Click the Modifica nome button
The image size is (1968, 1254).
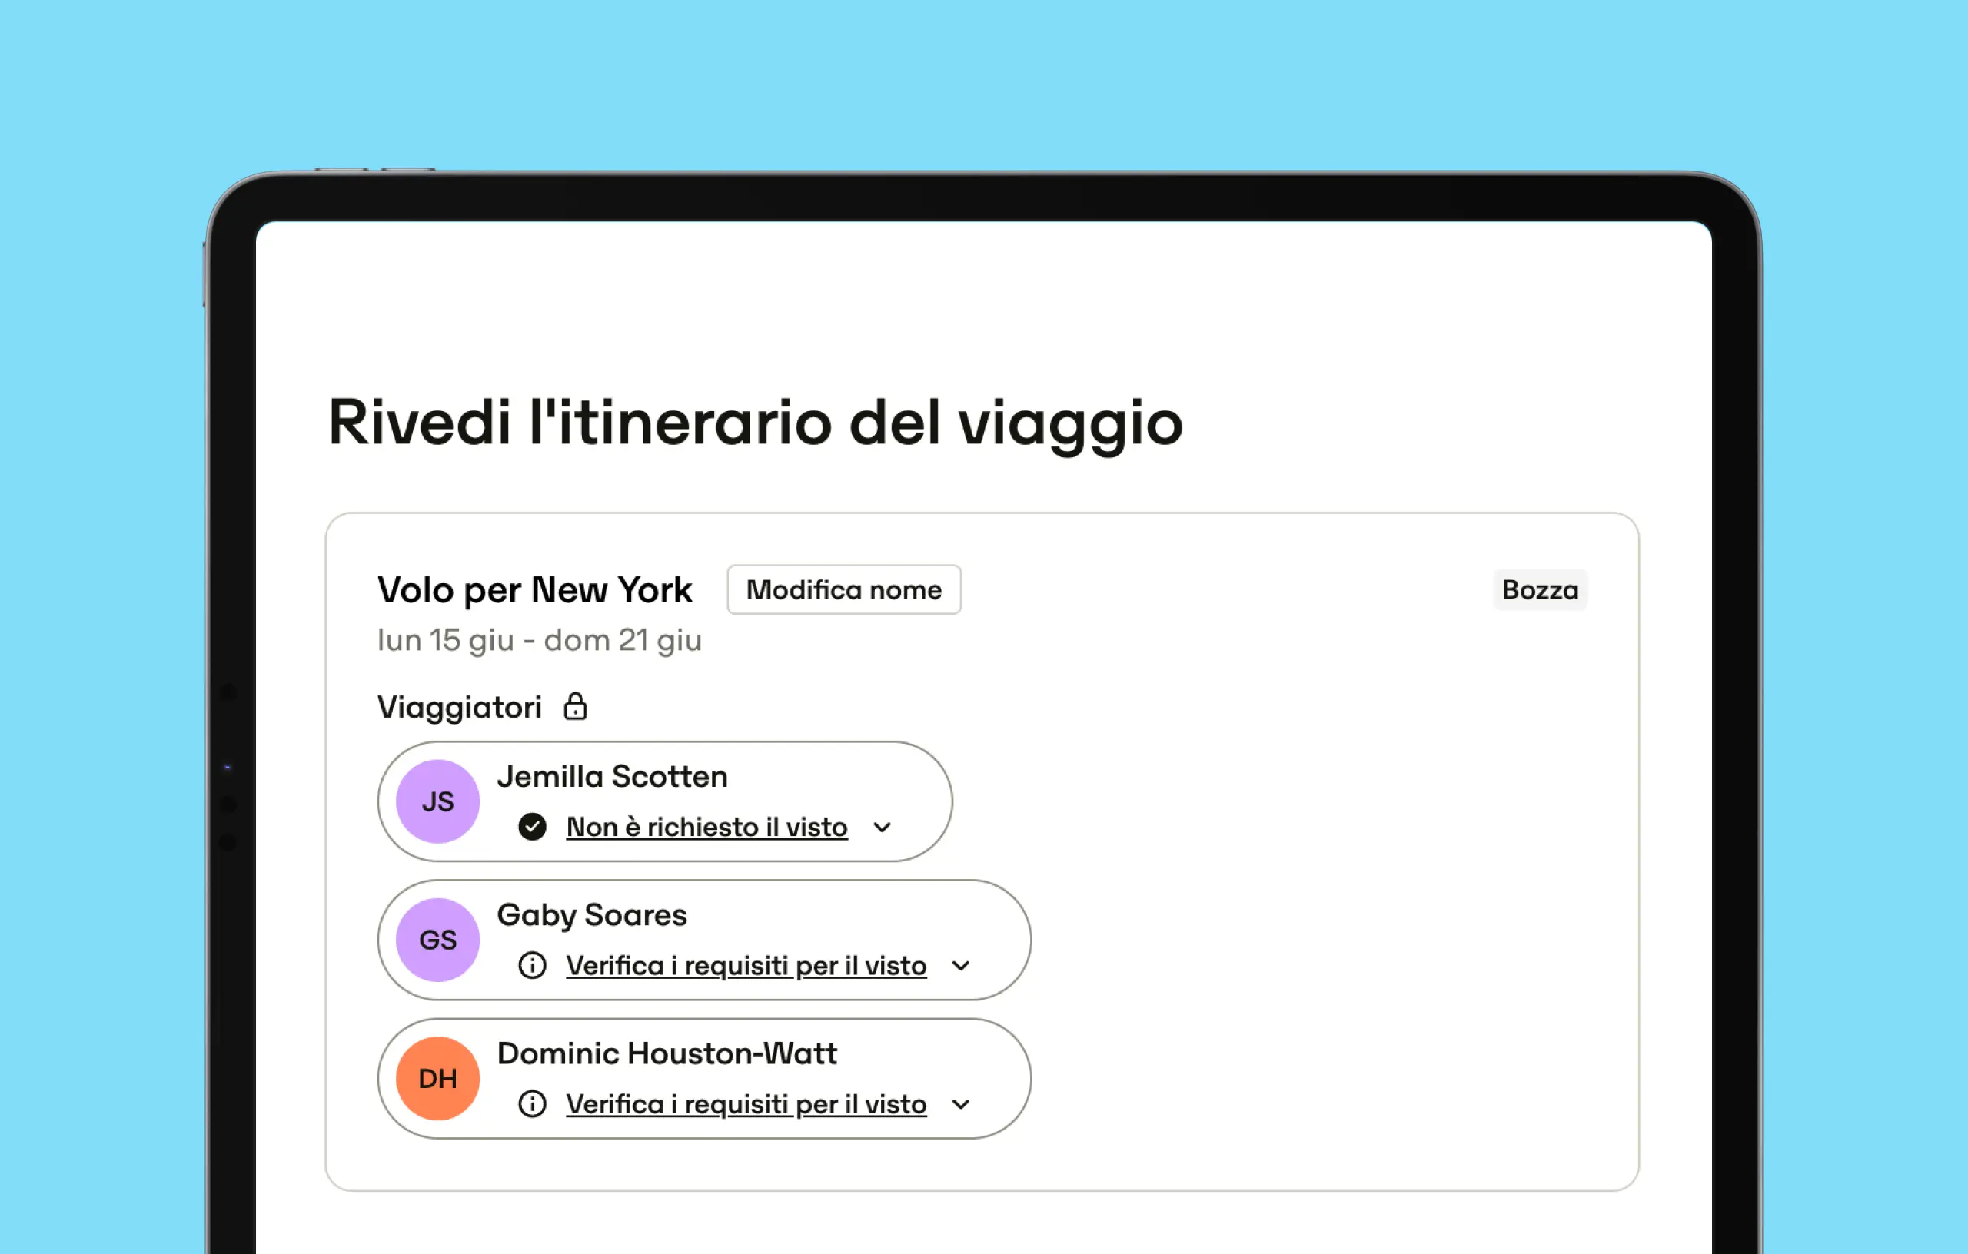tap(843, 590)
